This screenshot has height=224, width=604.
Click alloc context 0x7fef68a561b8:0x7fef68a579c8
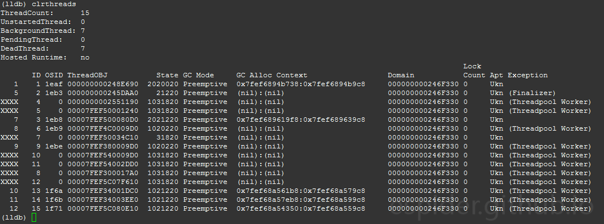tap(301, 191)
